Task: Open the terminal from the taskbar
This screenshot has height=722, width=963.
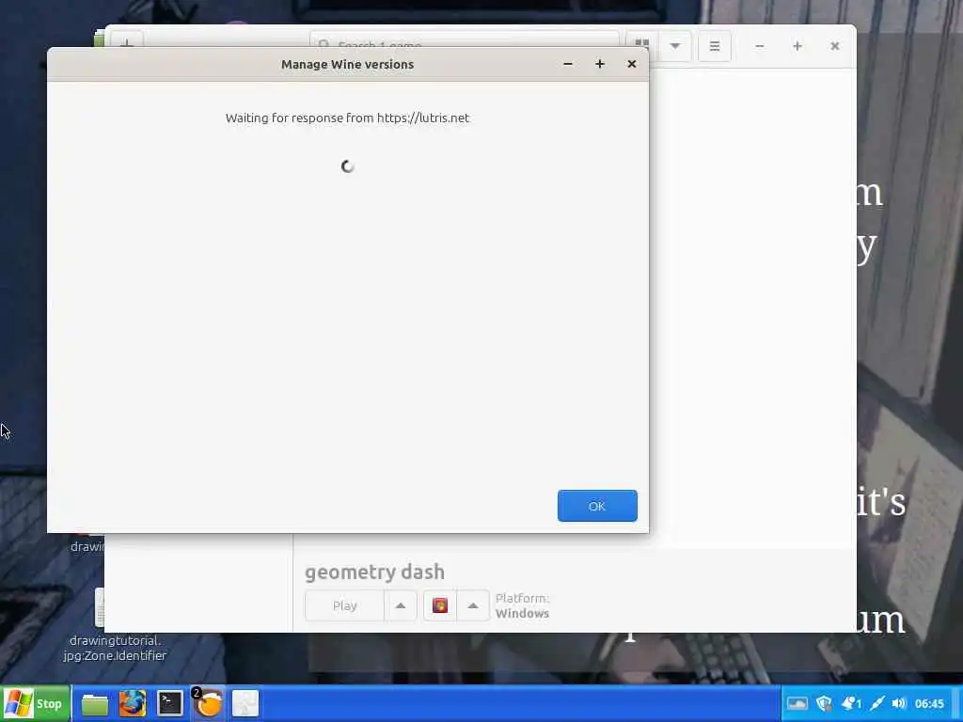Action: [170, 703]
